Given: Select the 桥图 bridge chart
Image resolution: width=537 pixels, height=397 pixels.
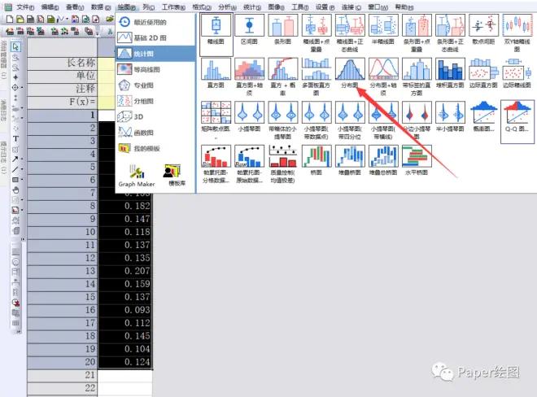Looking at the screenshot, I should (x=317, y=160).
